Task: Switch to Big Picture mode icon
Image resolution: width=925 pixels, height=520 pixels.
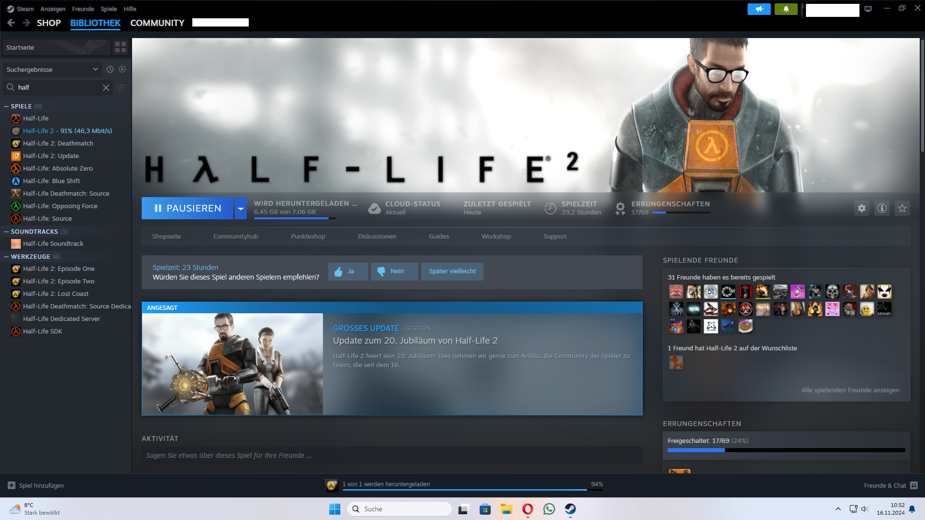Action: pyautogui.click(x=868, y=9)
